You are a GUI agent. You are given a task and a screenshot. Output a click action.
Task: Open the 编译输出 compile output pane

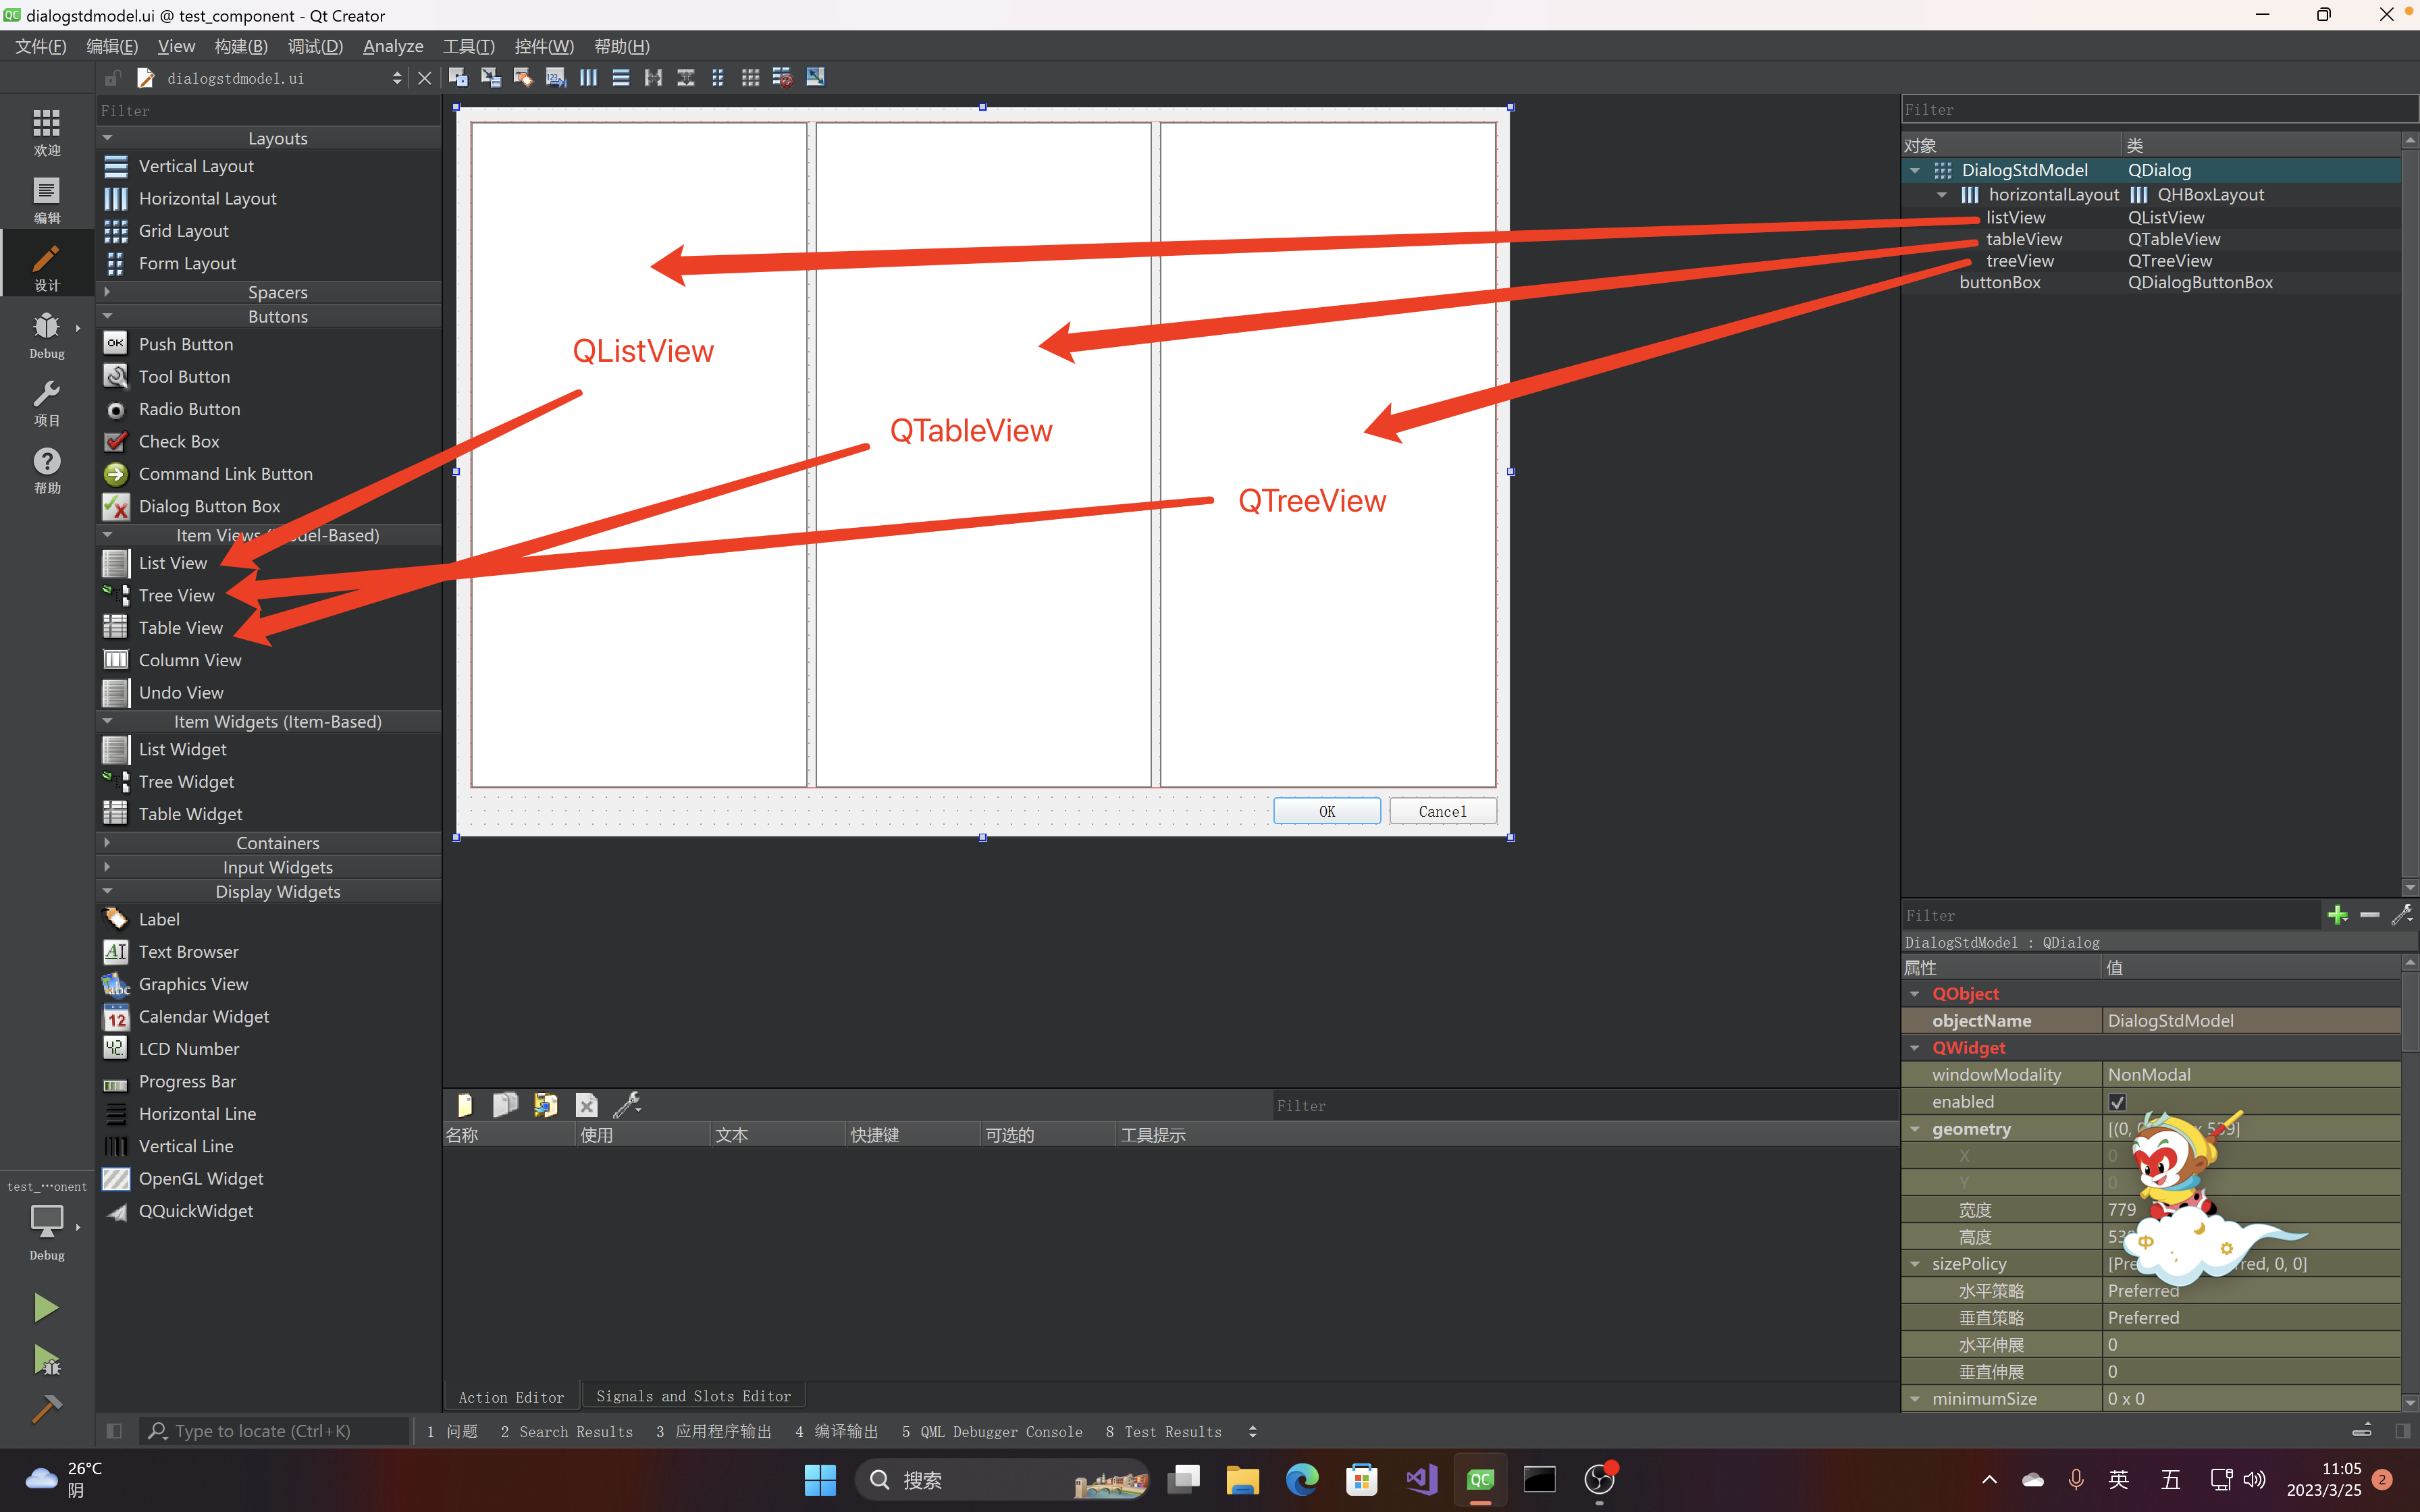836,1431
